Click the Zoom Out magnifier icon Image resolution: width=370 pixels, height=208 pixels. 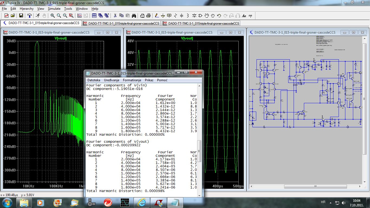65,15
